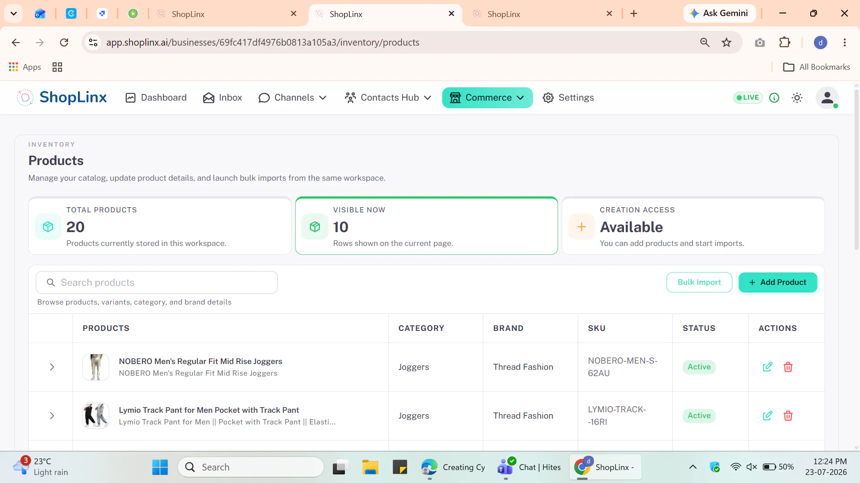
Task: Click Active status of Lymio Track Pant
Action: click(x=699, y=415)
